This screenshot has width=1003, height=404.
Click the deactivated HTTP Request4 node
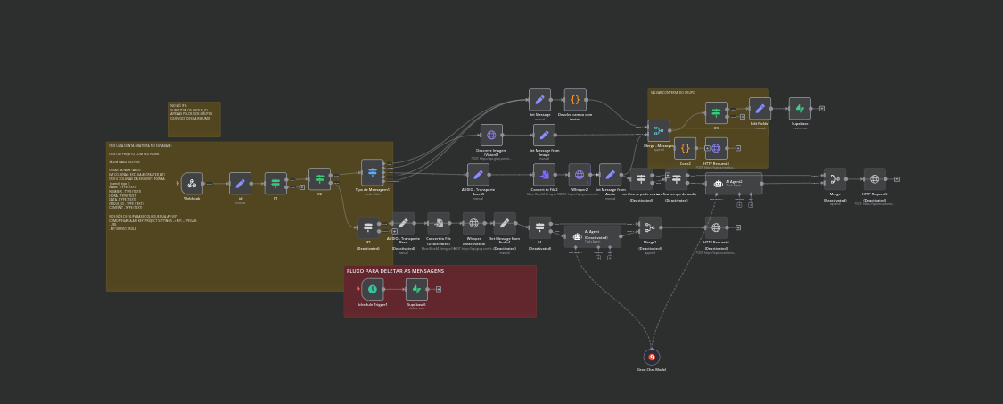pyautogui.click(x=716, y=227)
